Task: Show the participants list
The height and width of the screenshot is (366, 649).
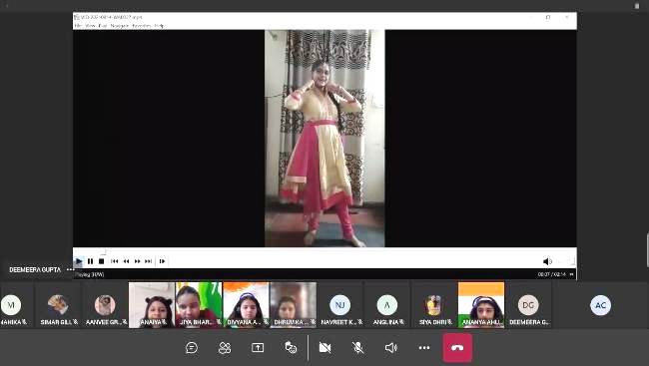Action: 225,348
